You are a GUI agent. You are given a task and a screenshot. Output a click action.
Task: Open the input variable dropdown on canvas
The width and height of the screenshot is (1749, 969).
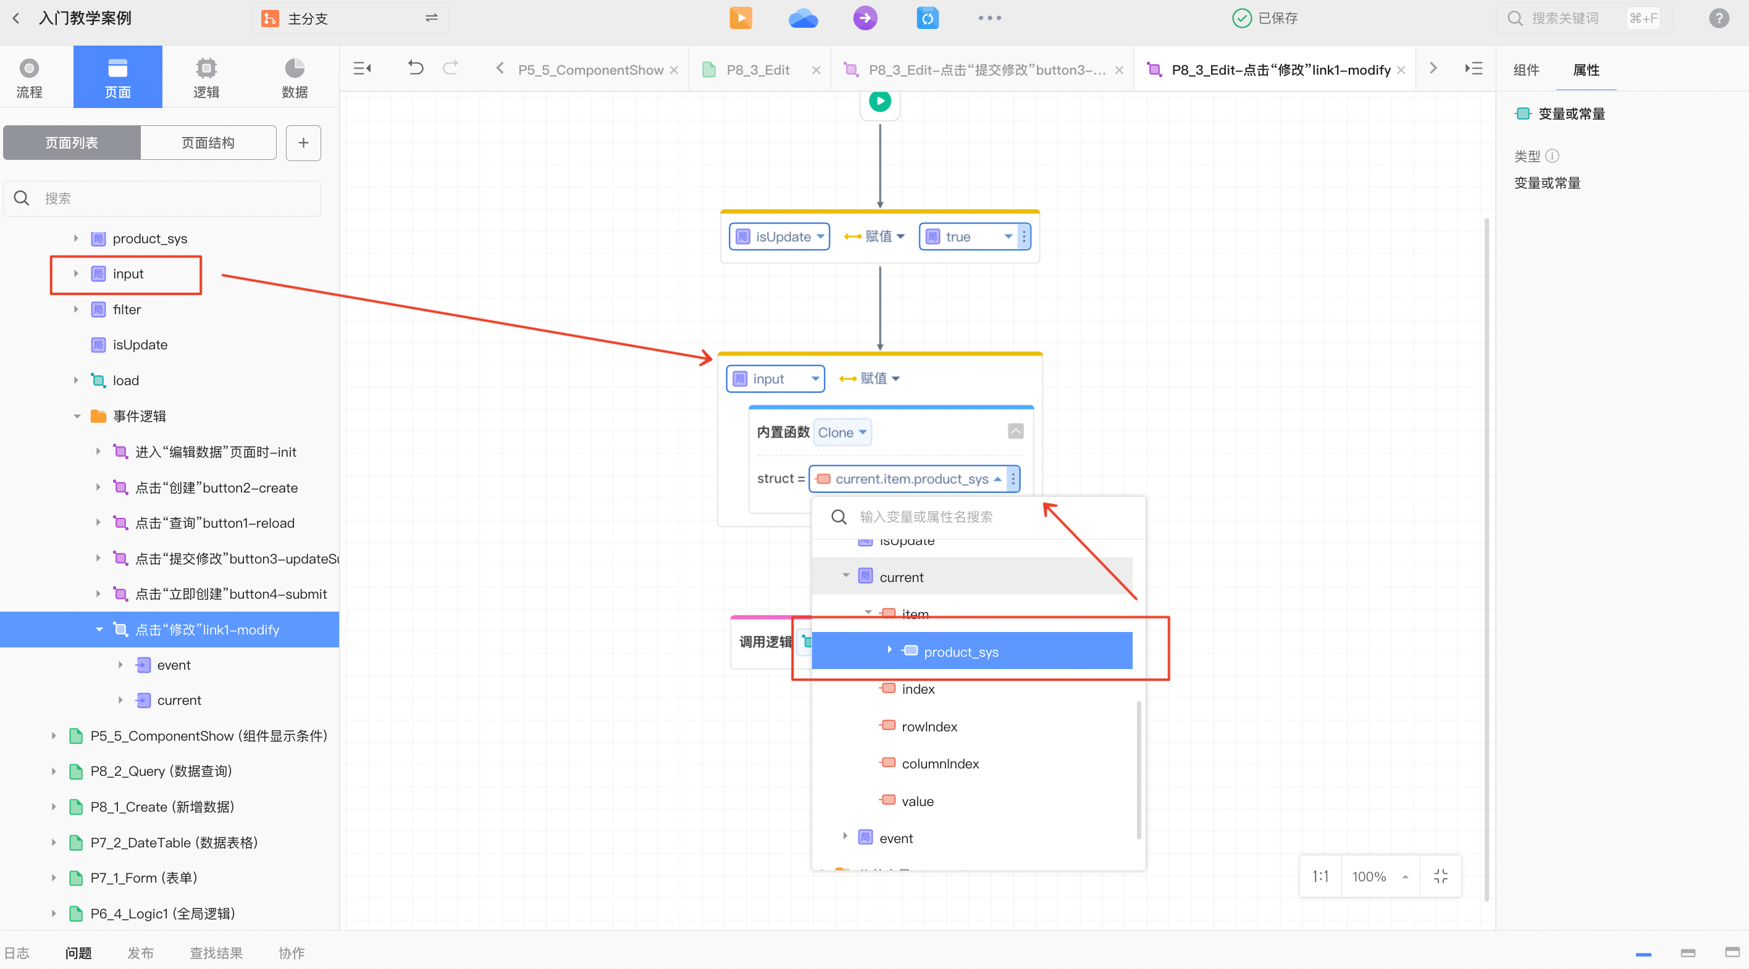[775, 378]
